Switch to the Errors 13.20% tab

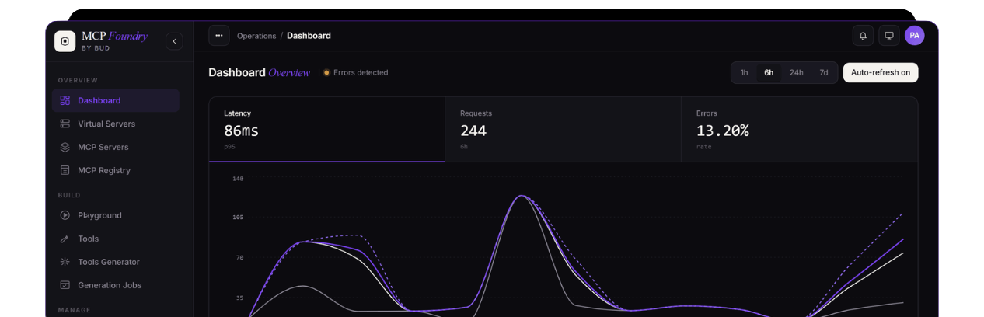799,130
